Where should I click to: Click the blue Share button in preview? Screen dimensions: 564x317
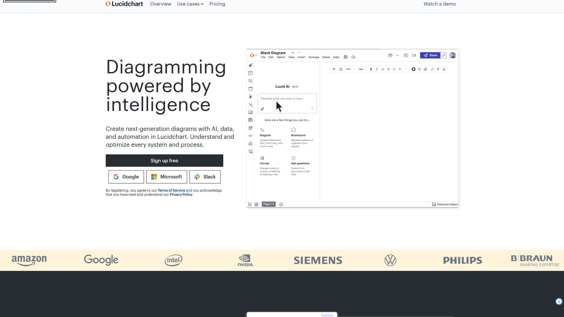coord(430,55)
